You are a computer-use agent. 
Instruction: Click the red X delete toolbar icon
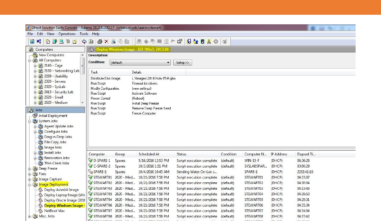point(106,42)
